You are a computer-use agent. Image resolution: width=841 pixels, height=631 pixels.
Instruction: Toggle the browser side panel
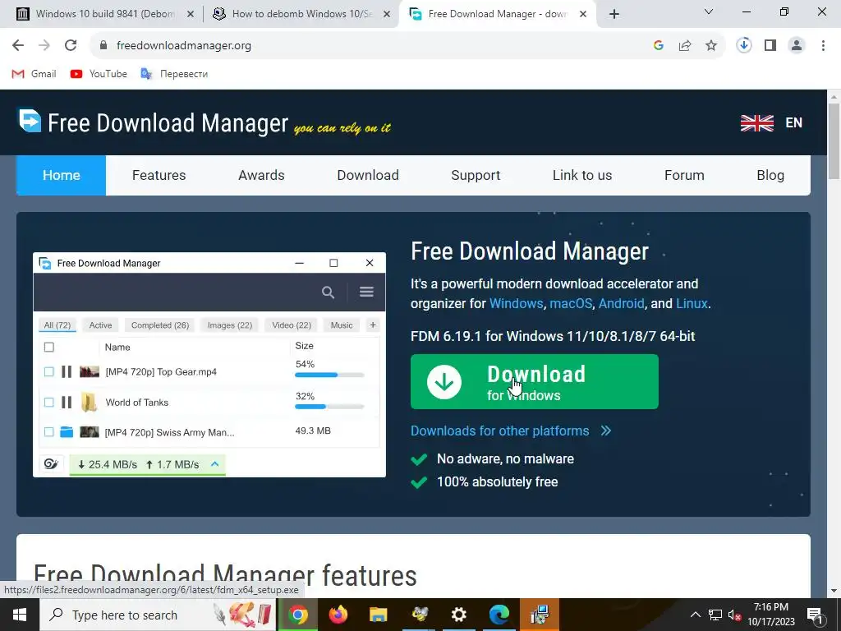coord(770,46)
